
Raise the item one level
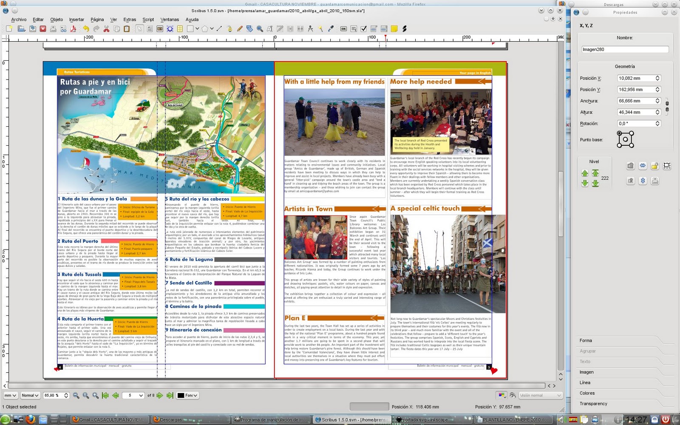(585, 173)
